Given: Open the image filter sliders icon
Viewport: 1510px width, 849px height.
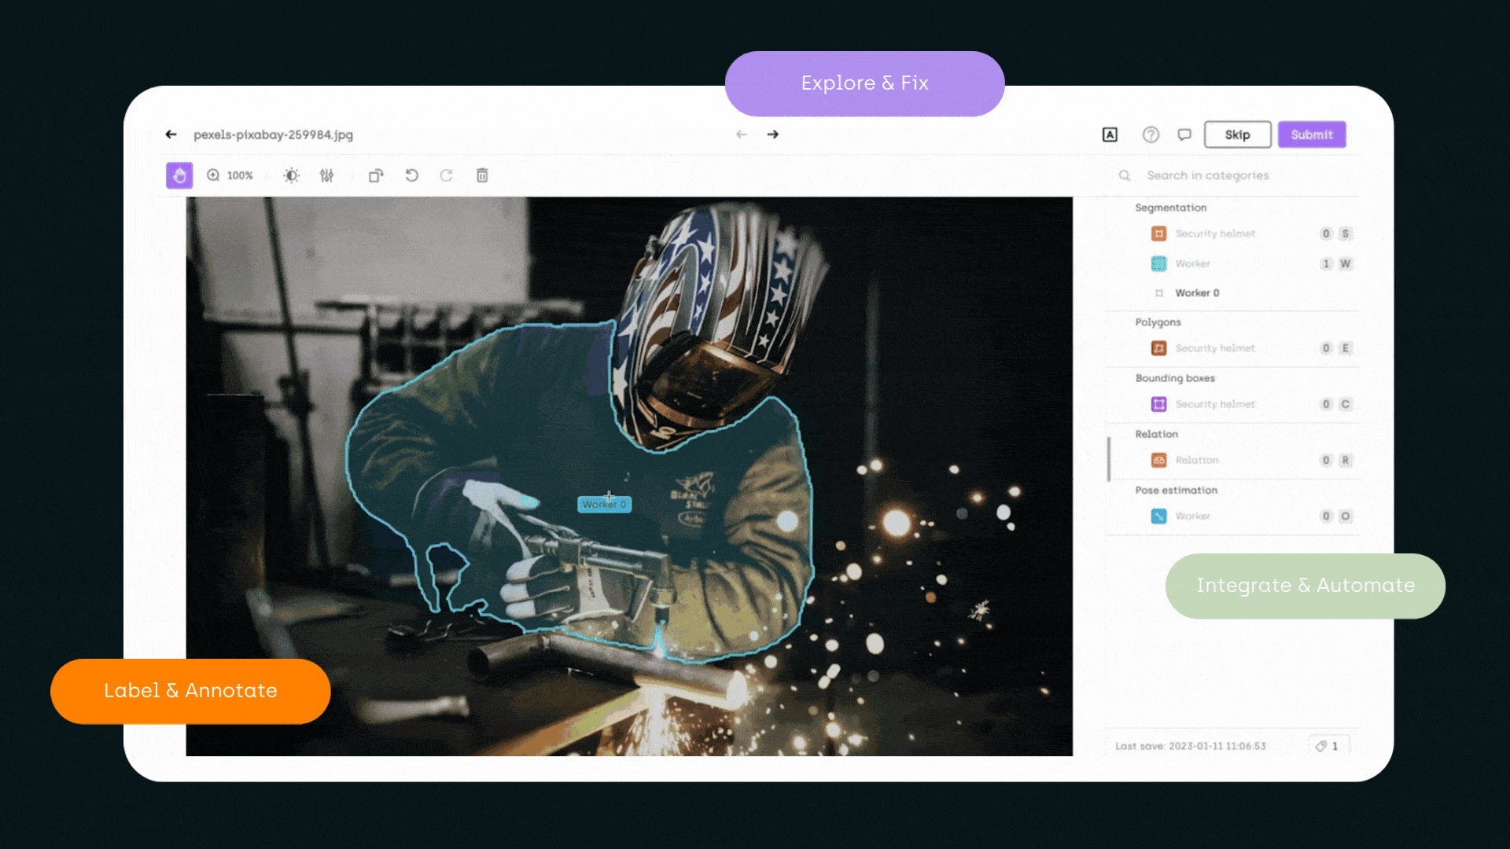Looking at the screenshot, I should pos(326,175).
